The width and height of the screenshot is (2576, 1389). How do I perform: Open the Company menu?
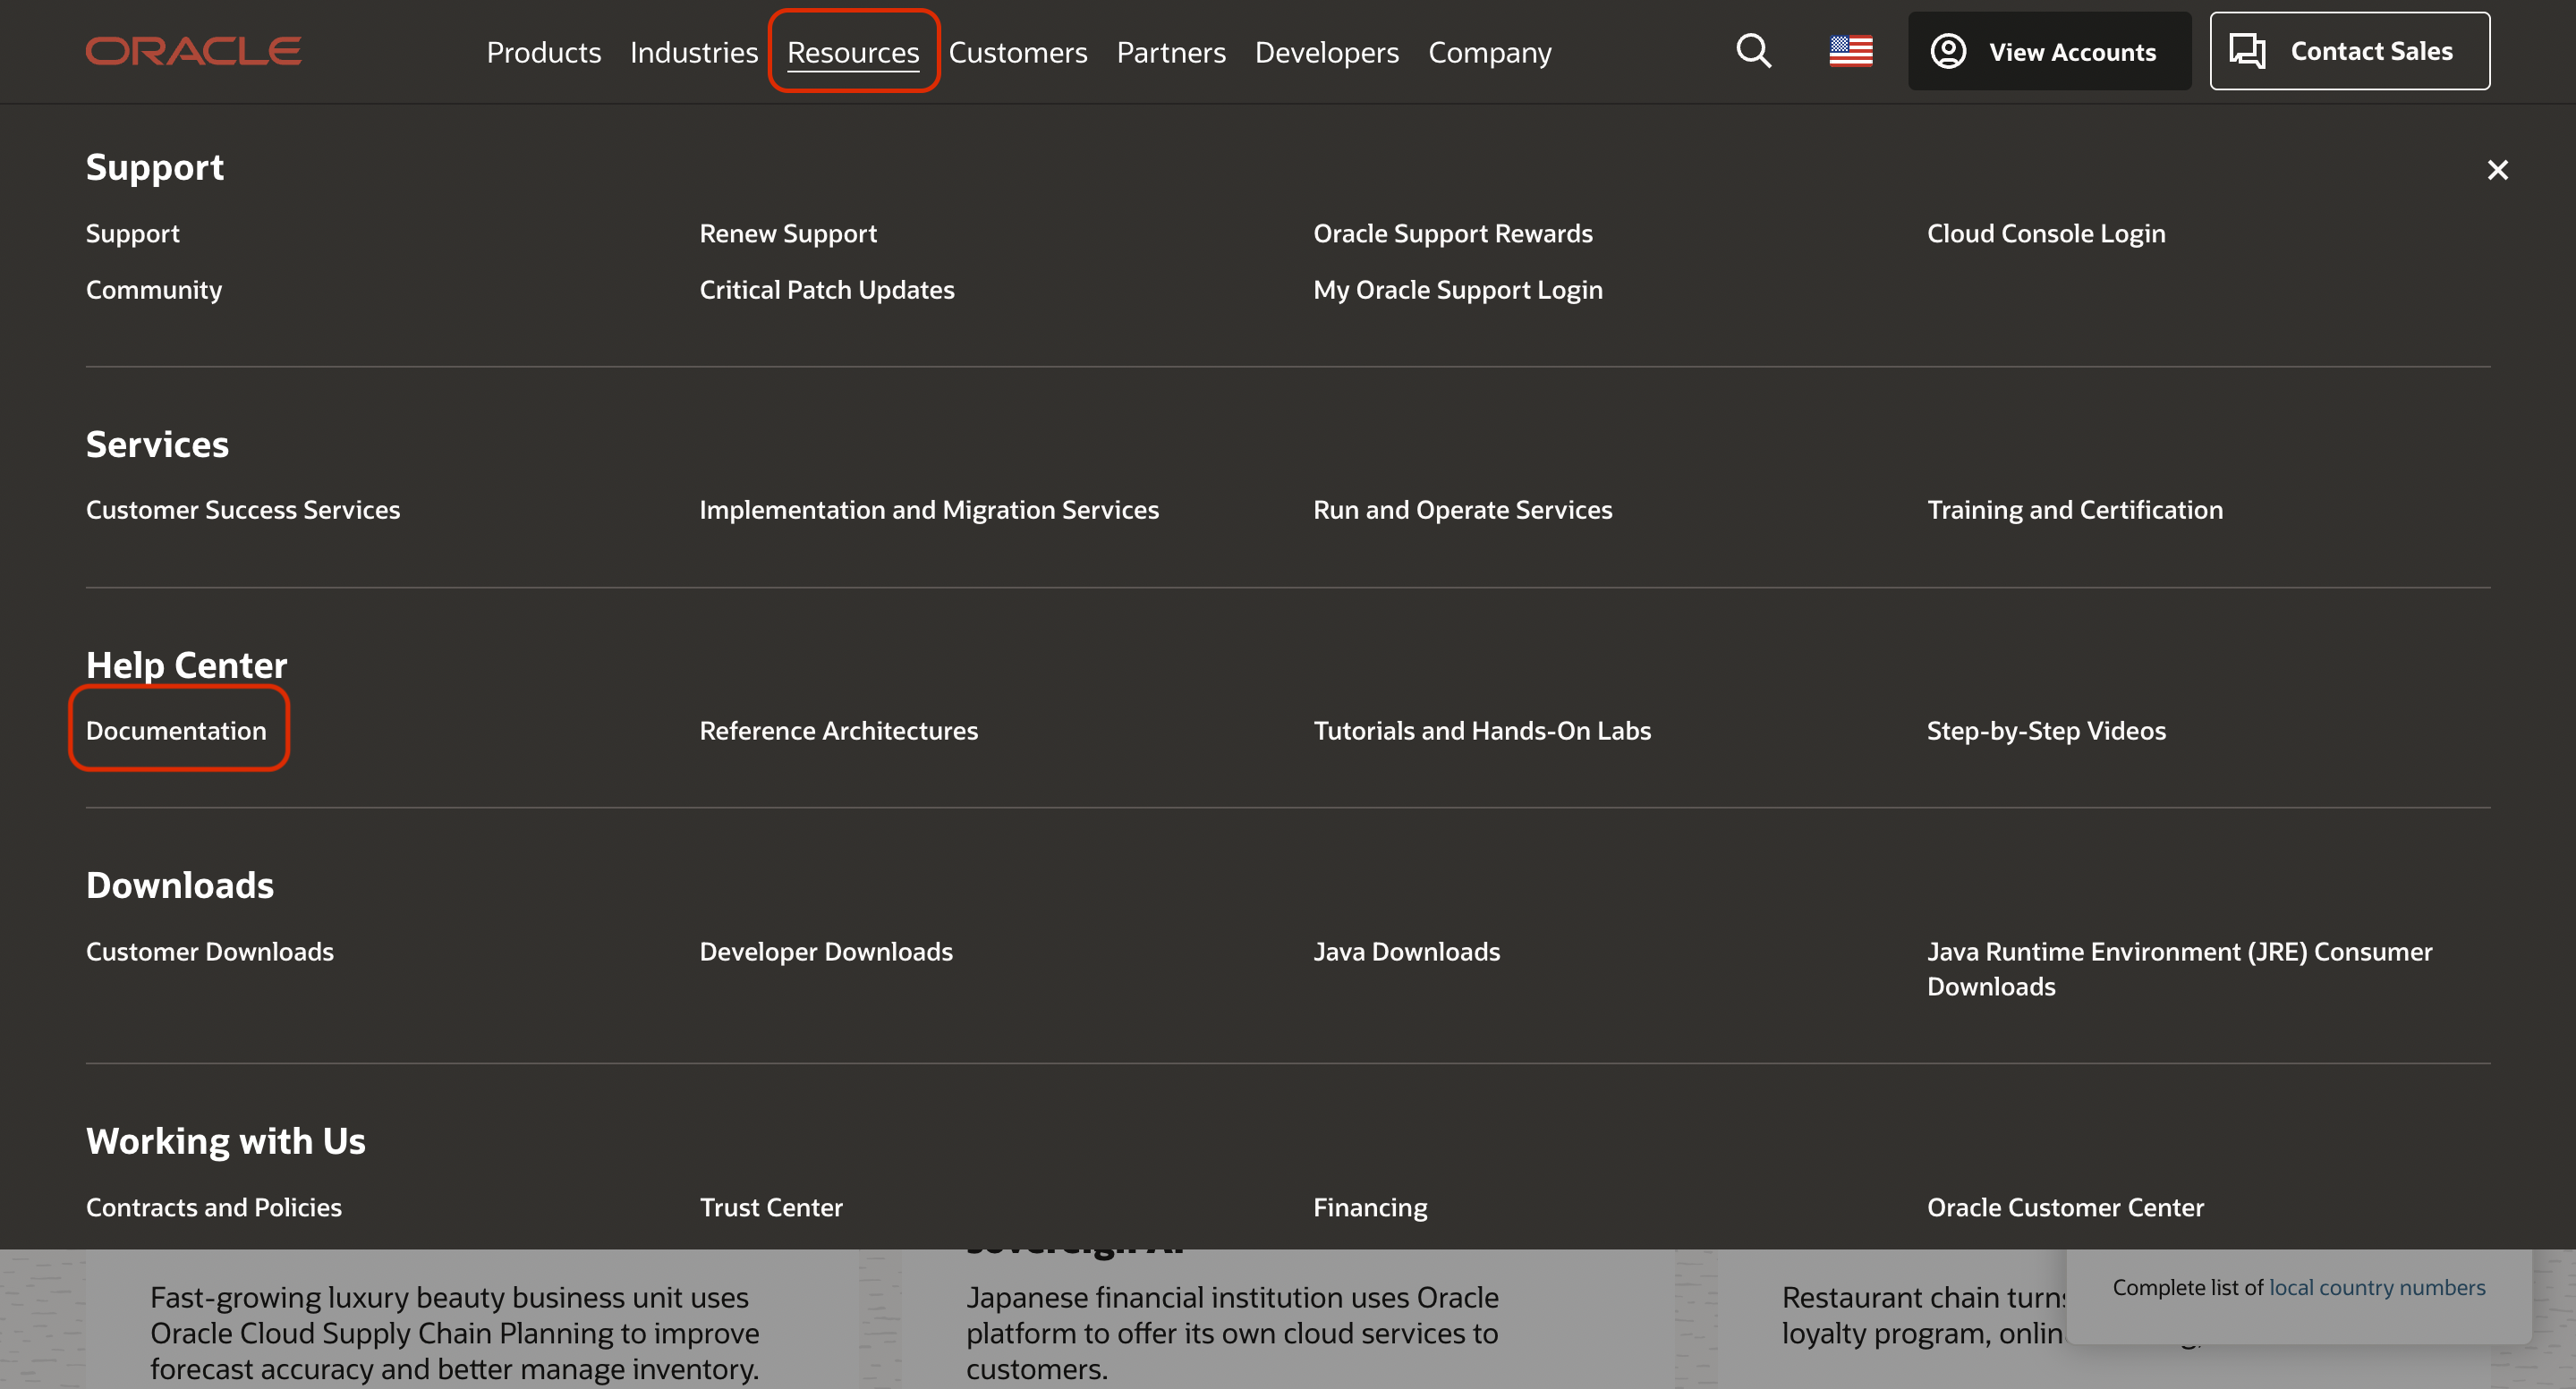click(1489, 52)
